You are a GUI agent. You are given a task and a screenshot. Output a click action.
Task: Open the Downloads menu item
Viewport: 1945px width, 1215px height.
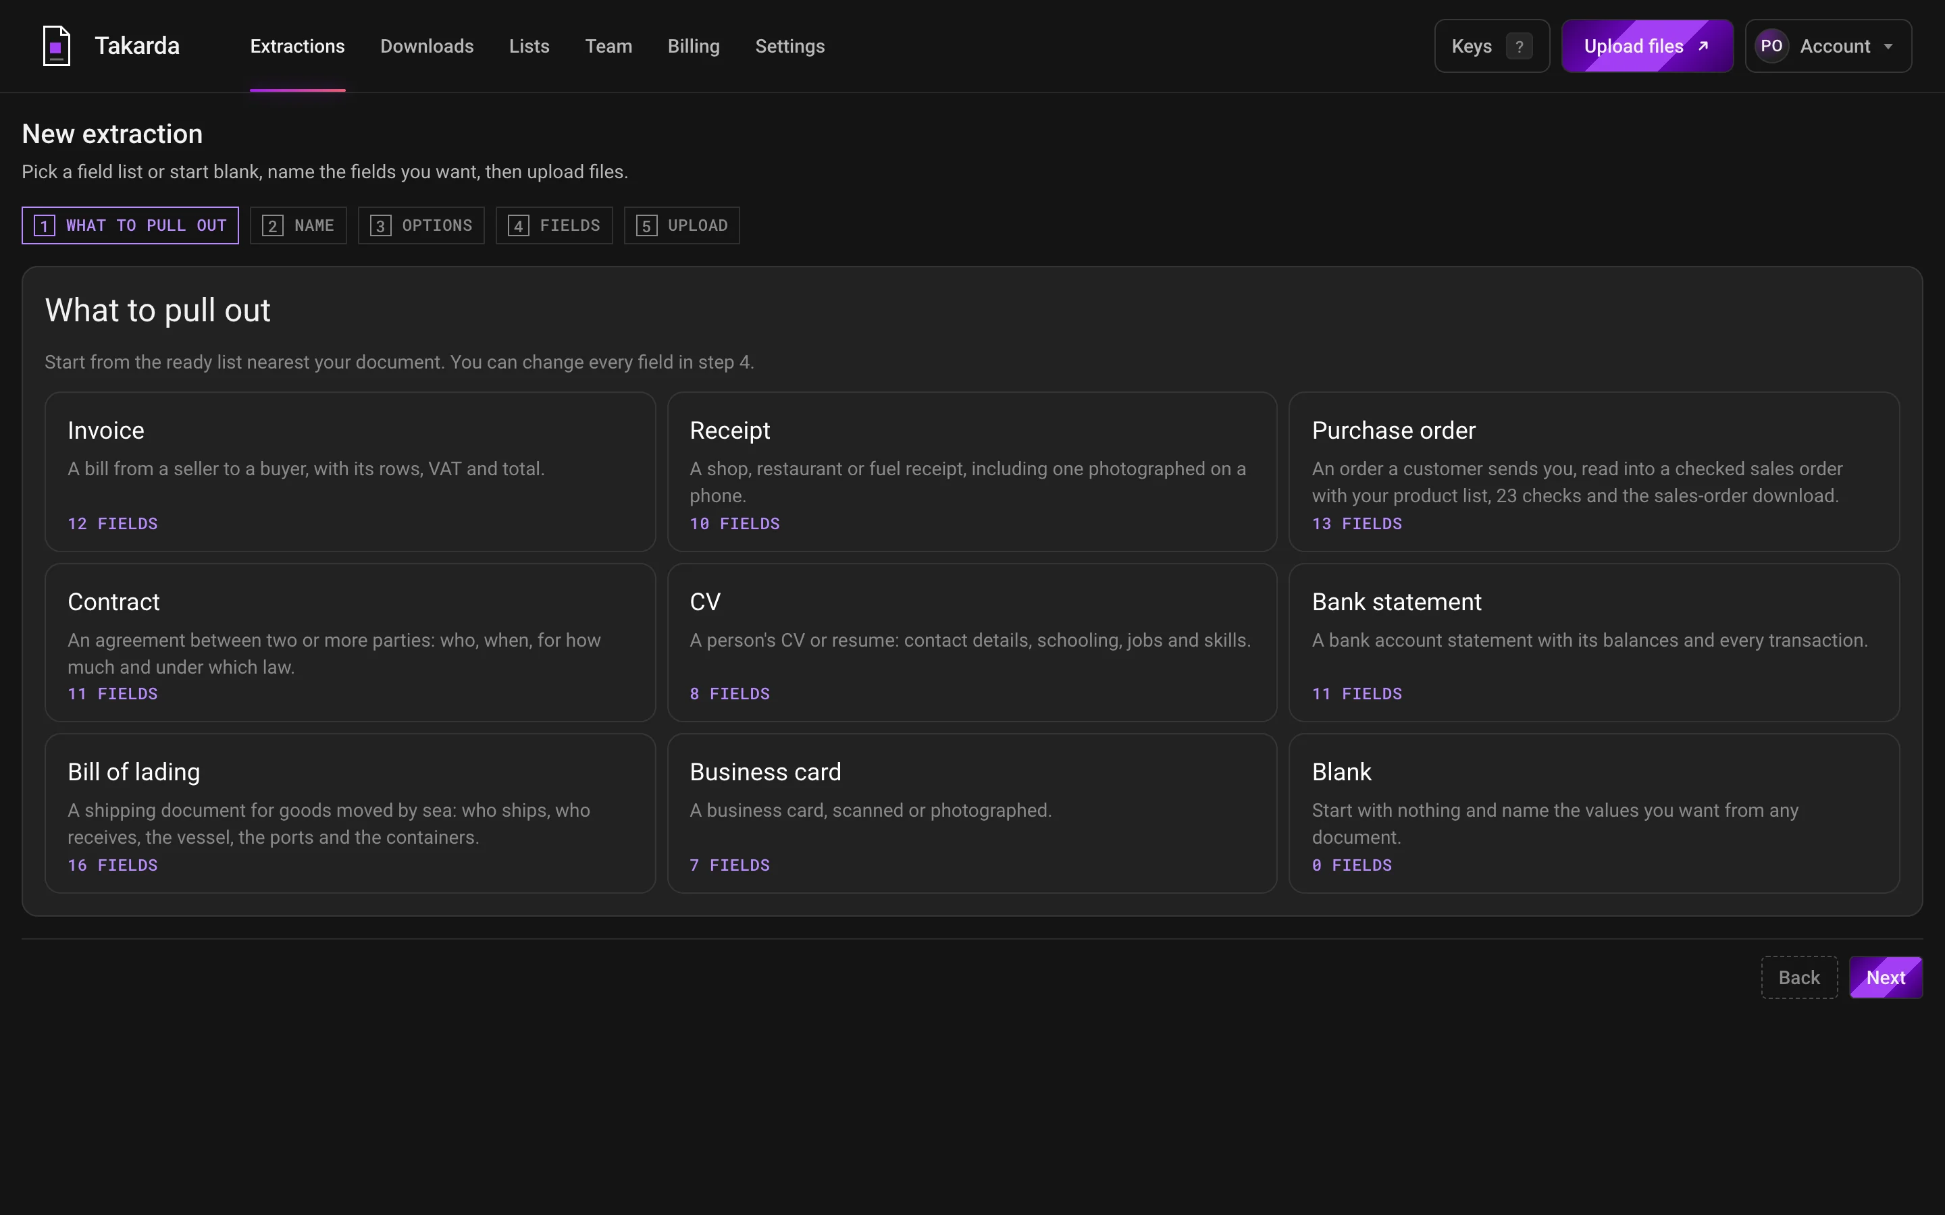coord(427,47)
